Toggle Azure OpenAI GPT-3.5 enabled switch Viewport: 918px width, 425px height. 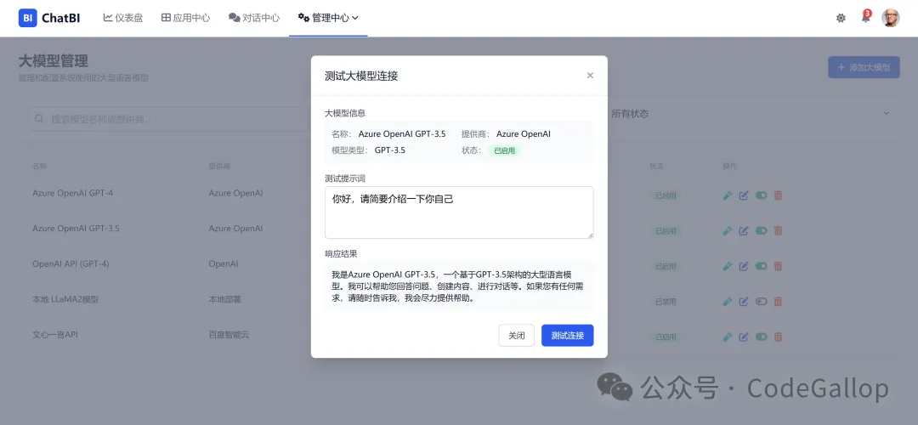point(761,231)
